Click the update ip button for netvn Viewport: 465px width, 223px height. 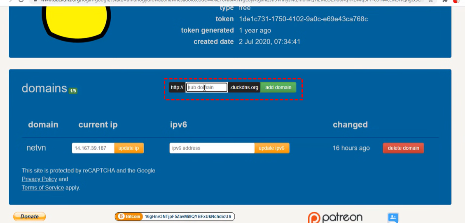click(129, 148)
